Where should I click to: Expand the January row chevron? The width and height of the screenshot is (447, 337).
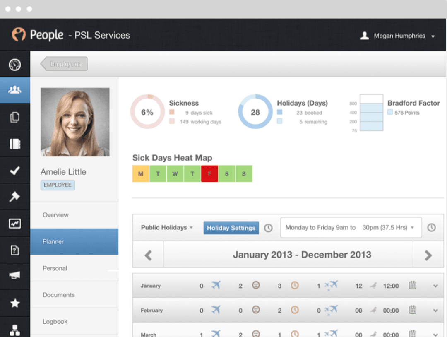tap(435, 286)
